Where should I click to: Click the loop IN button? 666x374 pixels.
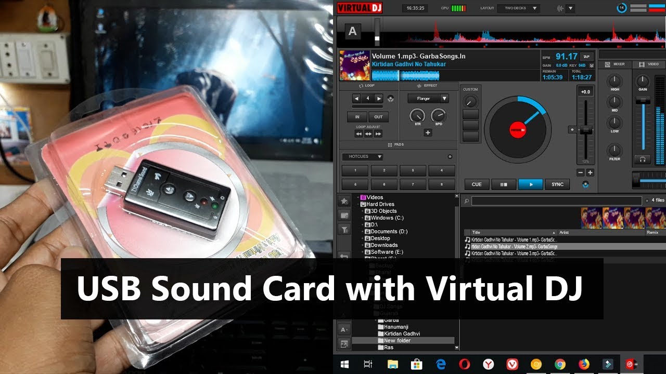click(x=357, y=117)
